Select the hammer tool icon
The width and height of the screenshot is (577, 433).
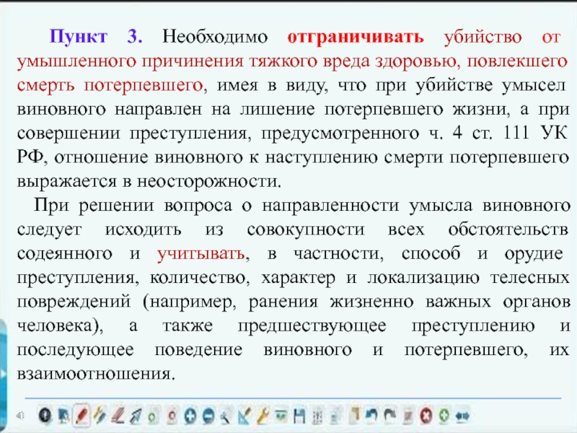(226, 416)
